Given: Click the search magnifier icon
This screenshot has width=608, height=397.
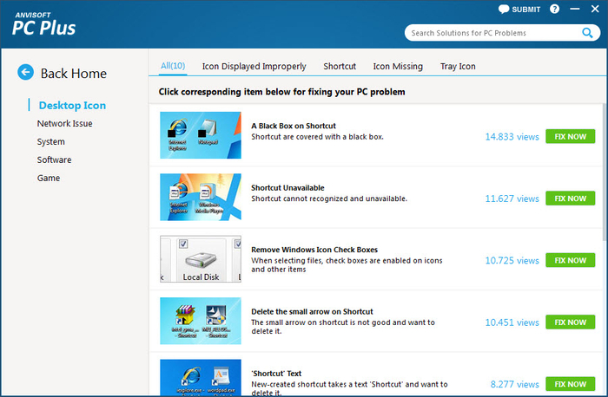Looking at the screenshot, I should pos(588,33).
